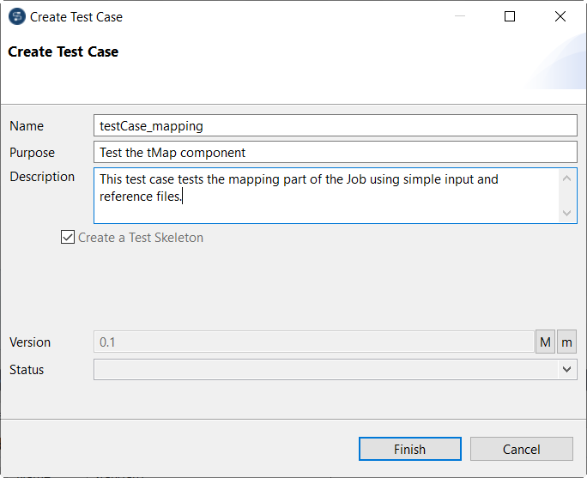
Task: Maximize the Create Test Case window
Action: (510, 16)
